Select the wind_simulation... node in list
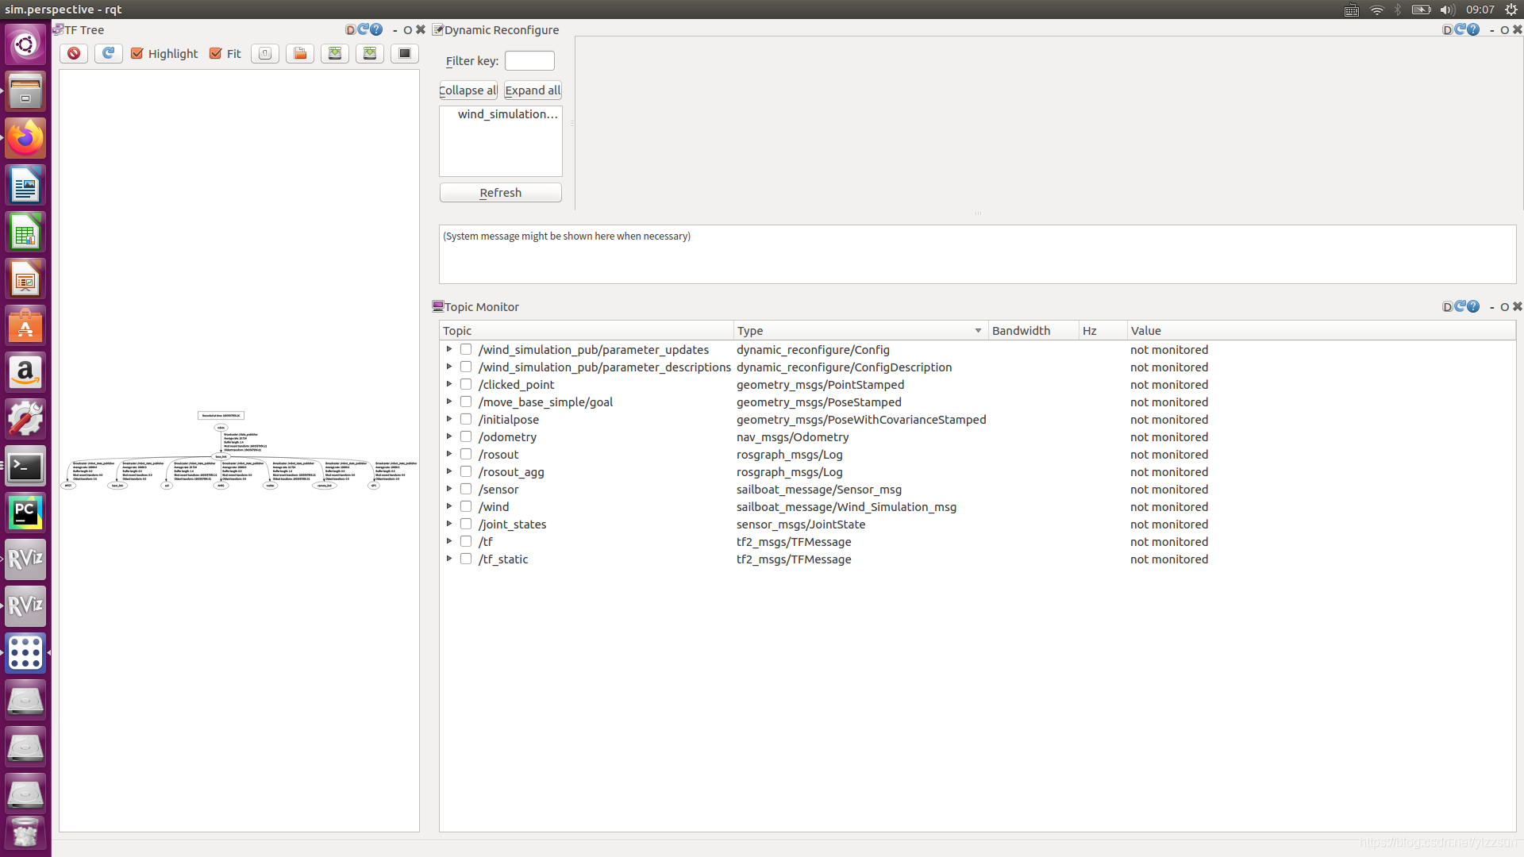The width and height of the screenshot is (1524, 857). [508, 114]
